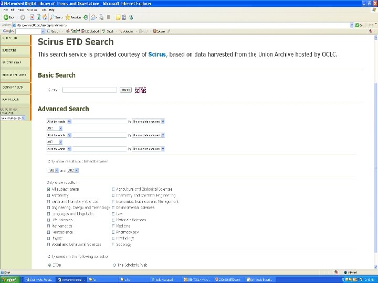This screenshot has height=283, width=378.
Task: Click CONTACT NDLTD in the sidebar
Action: click(12, 87)
